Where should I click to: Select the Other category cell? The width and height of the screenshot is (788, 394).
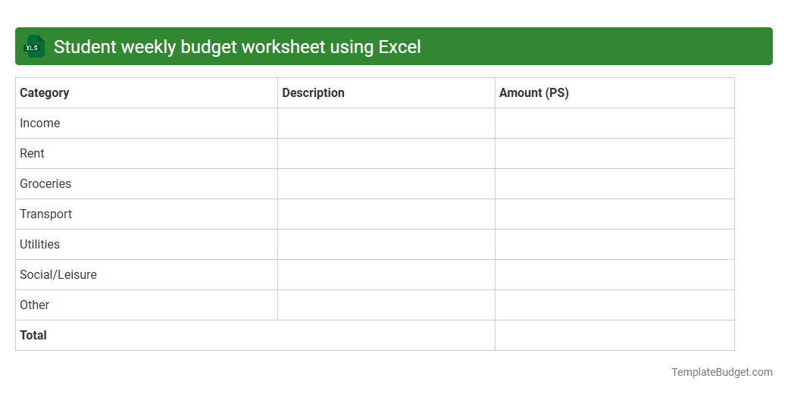coord(147,305)
